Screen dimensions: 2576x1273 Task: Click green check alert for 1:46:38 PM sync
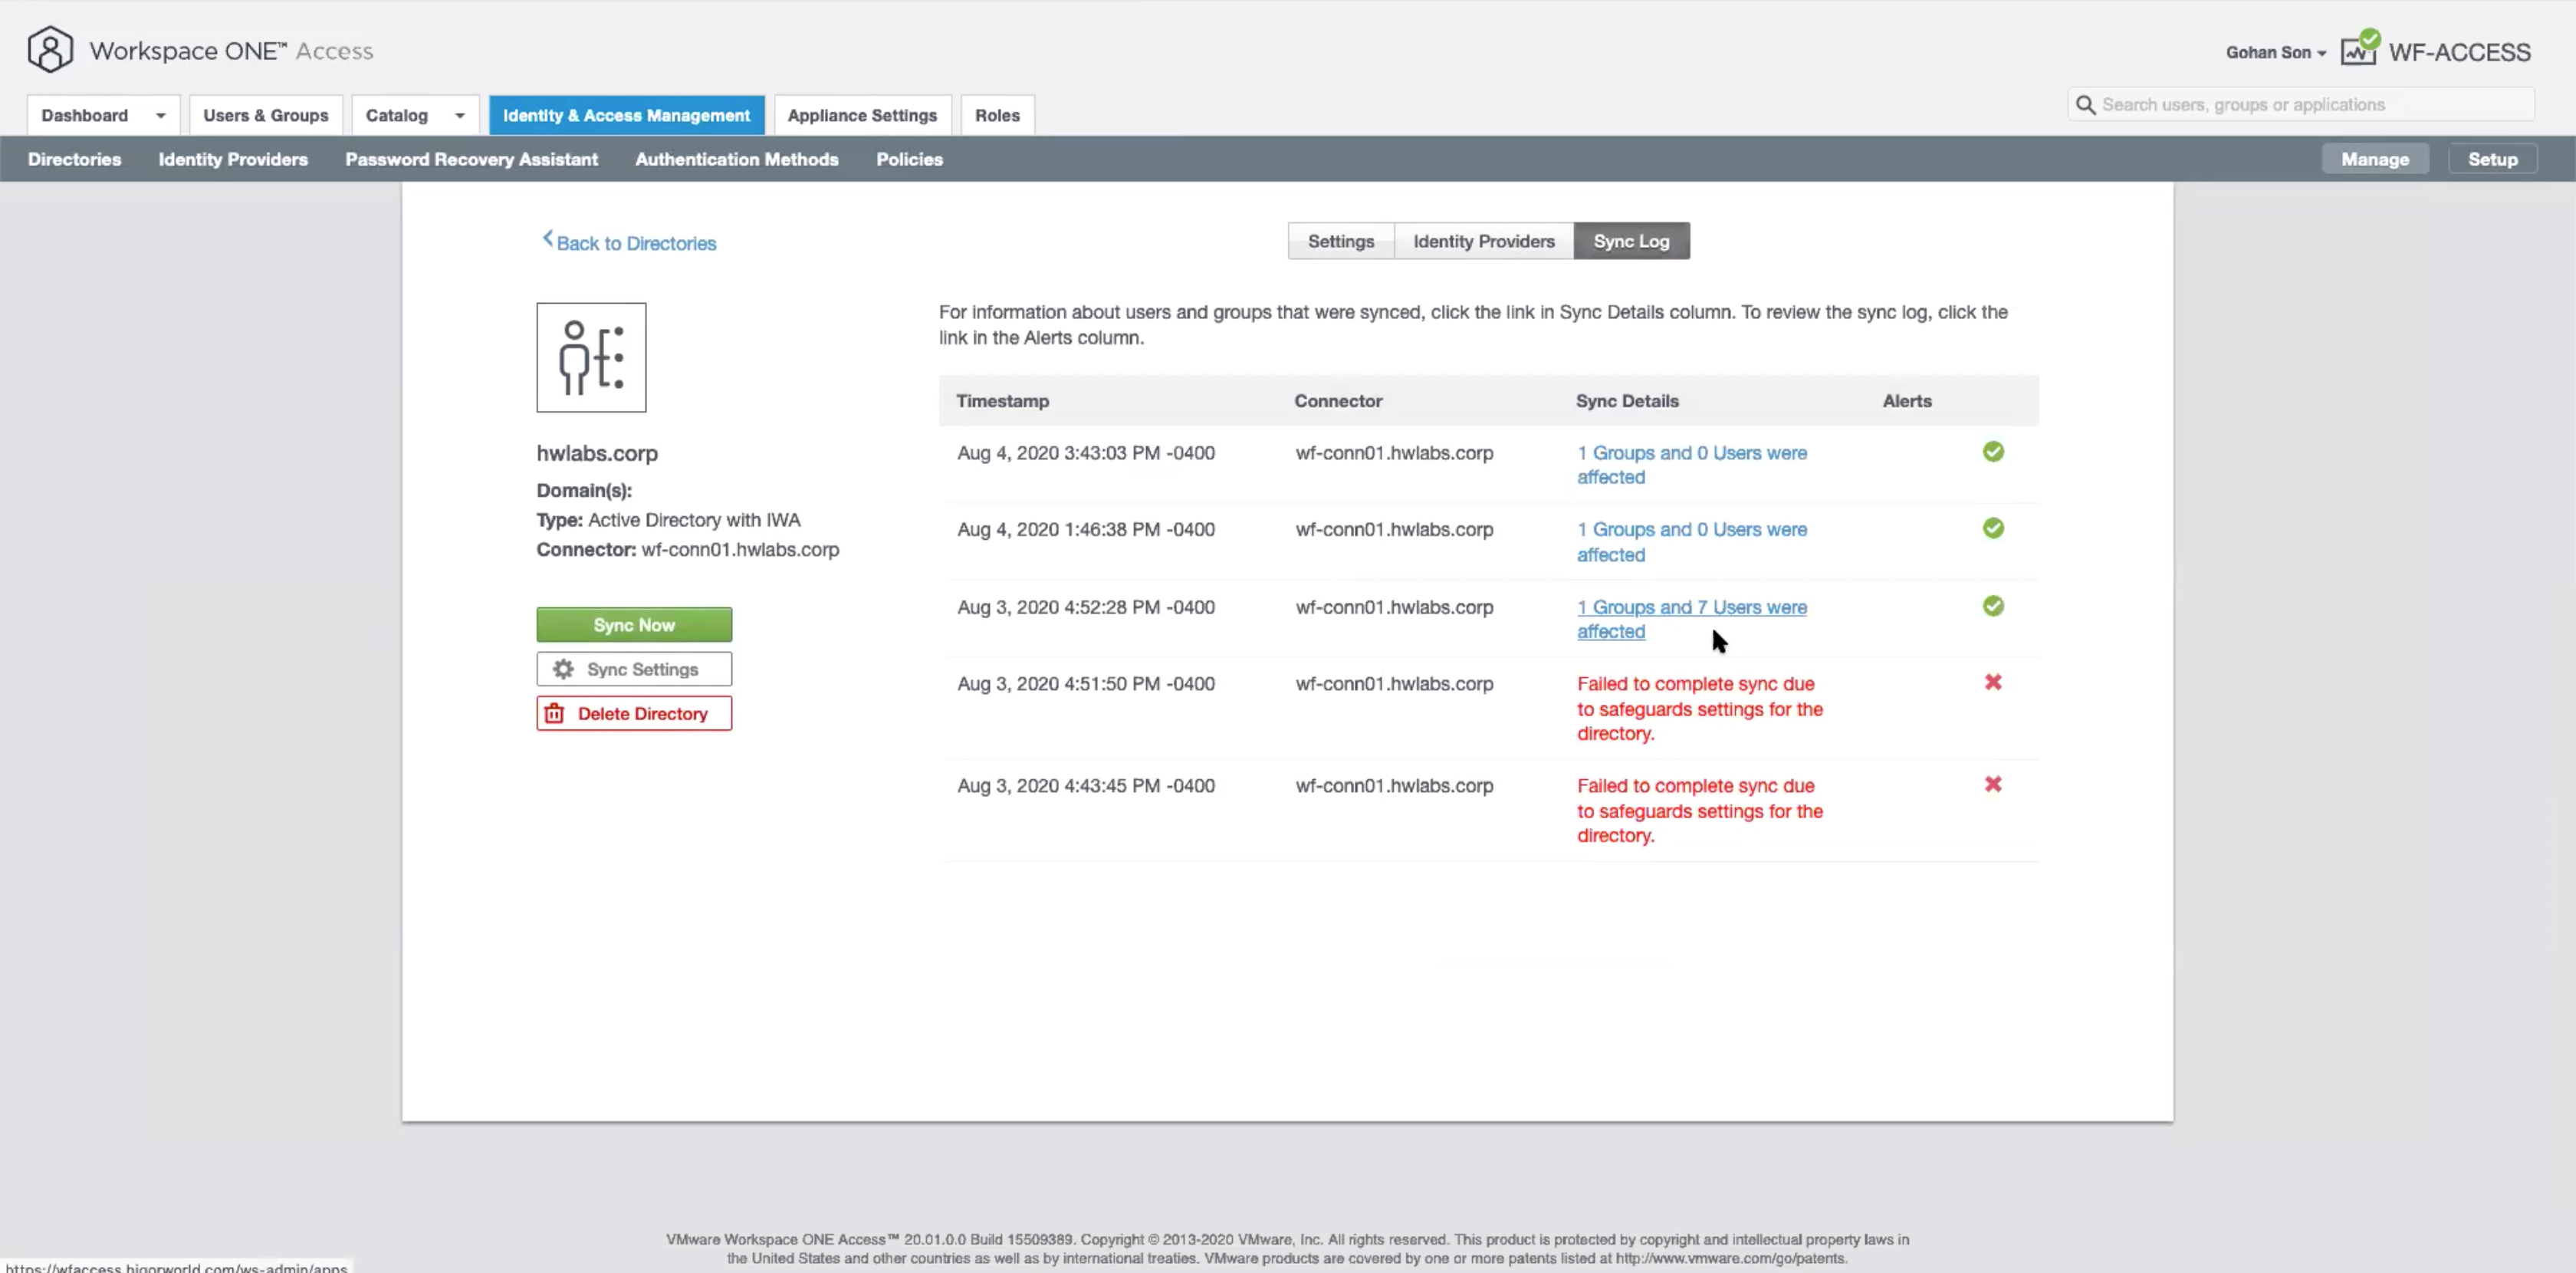1993,528
